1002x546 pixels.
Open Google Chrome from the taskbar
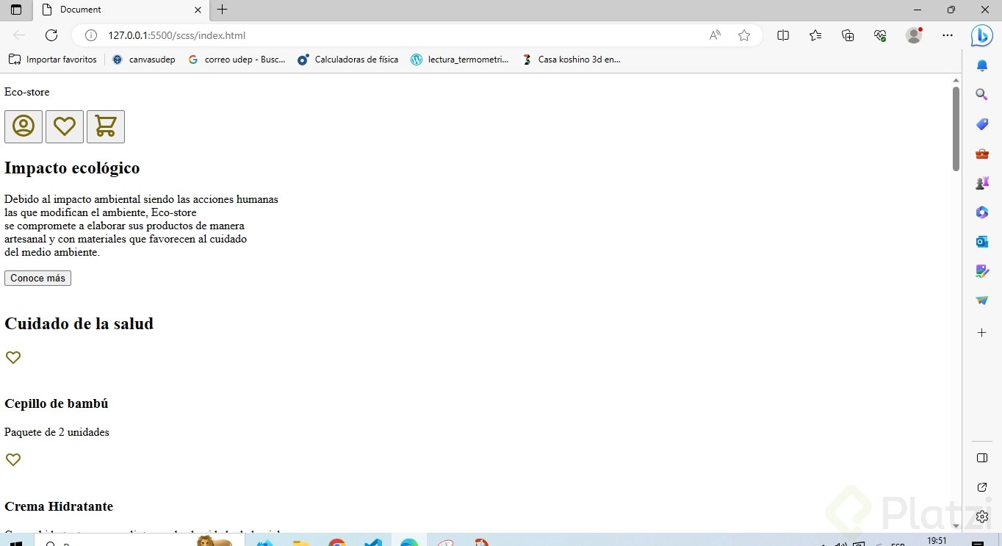(x=337, y=542)
